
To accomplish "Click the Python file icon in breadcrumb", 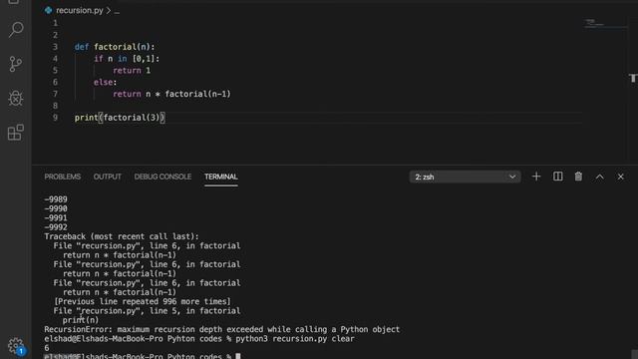I will click(49, 10).
